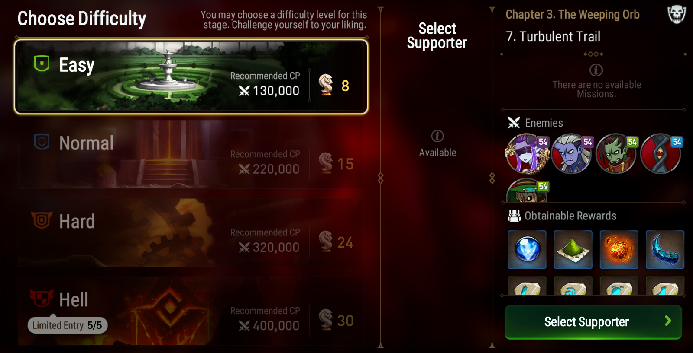Choose the Hell difficulty option
Viewport: 693px width, 353px height.
191,311
